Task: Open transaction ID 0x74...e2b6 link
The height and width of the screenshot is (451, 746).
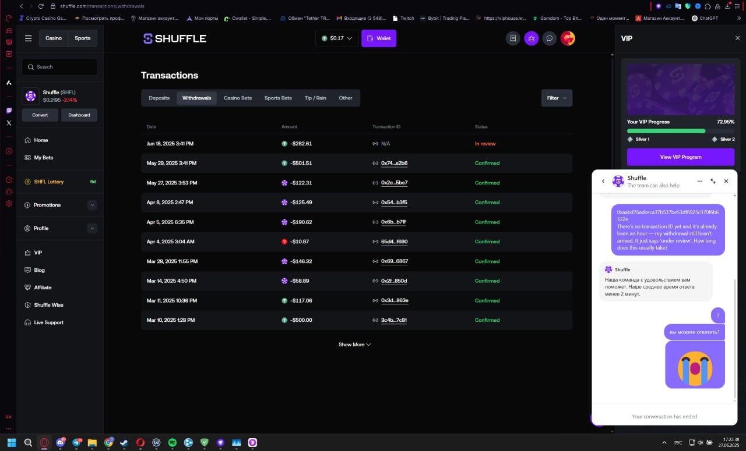Action: click(x=394, y=164)
